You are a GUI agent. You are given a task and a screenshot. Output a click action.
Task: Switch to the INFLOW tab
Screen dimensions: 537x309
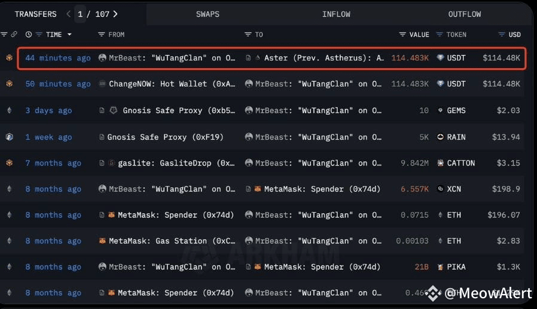coord(336,14)
